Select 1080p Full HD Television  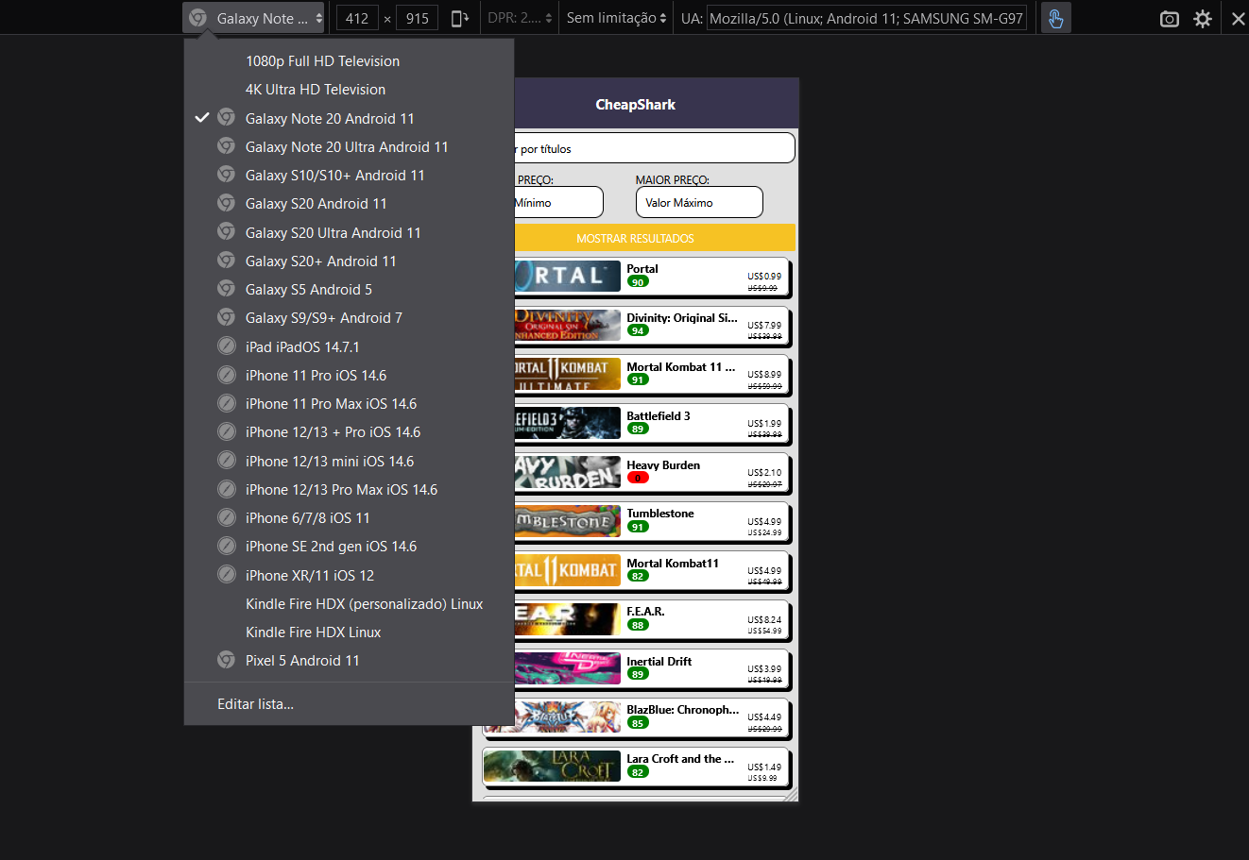click(x=349, y=61)
